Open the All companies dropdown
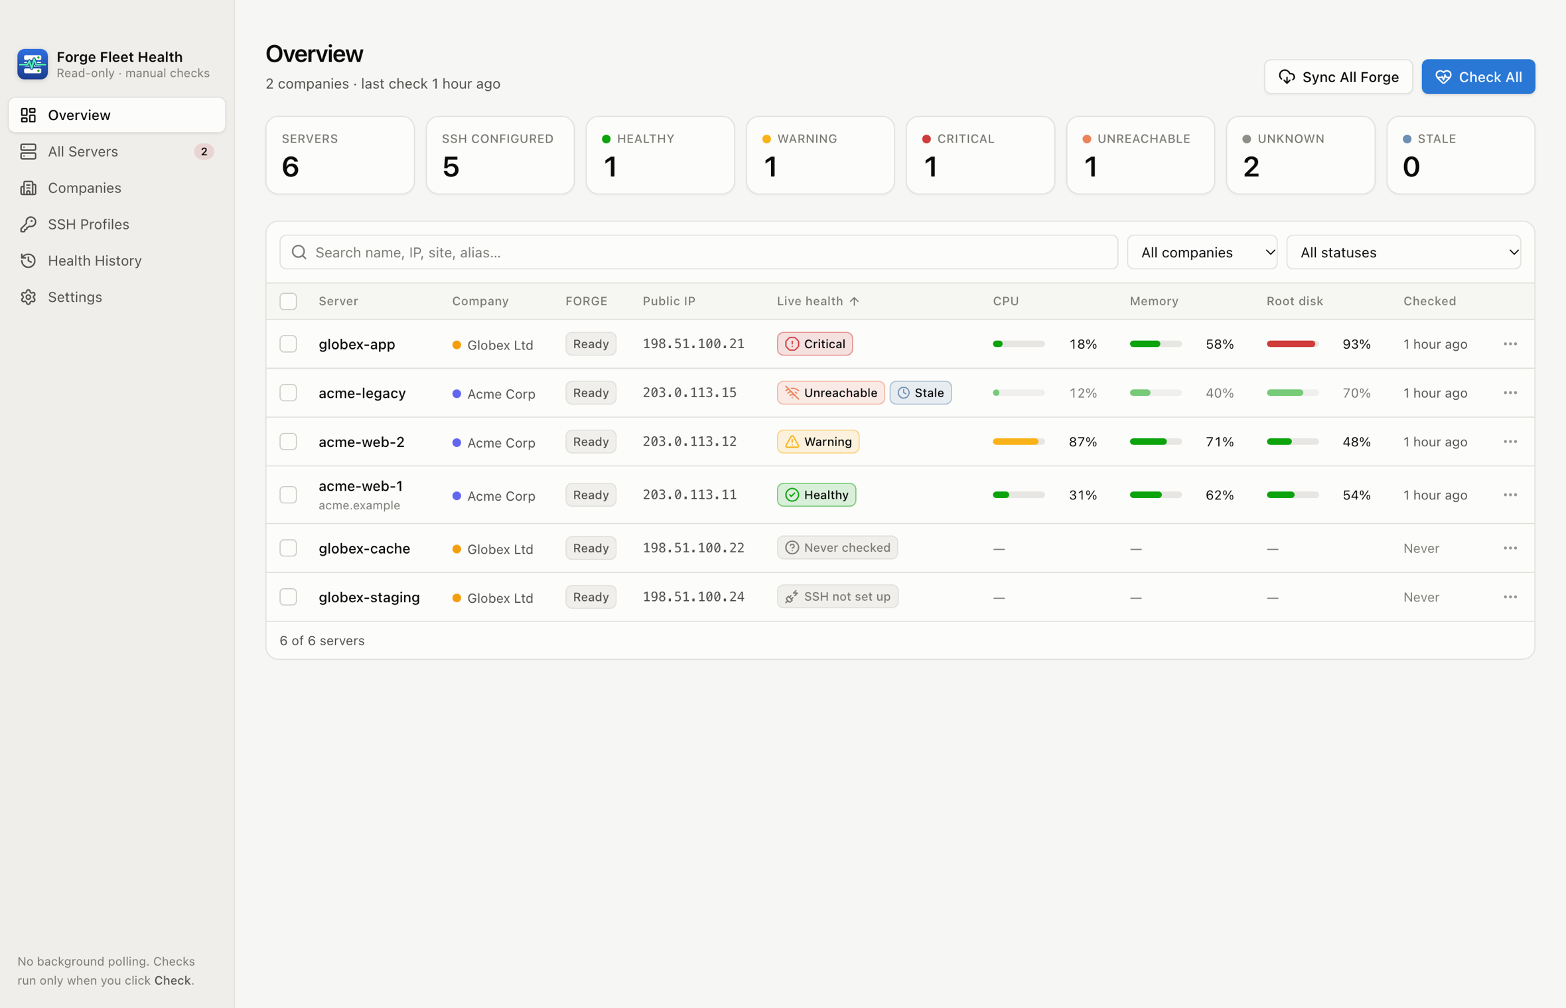The image size is (1566, 1008). [1202, 253]
